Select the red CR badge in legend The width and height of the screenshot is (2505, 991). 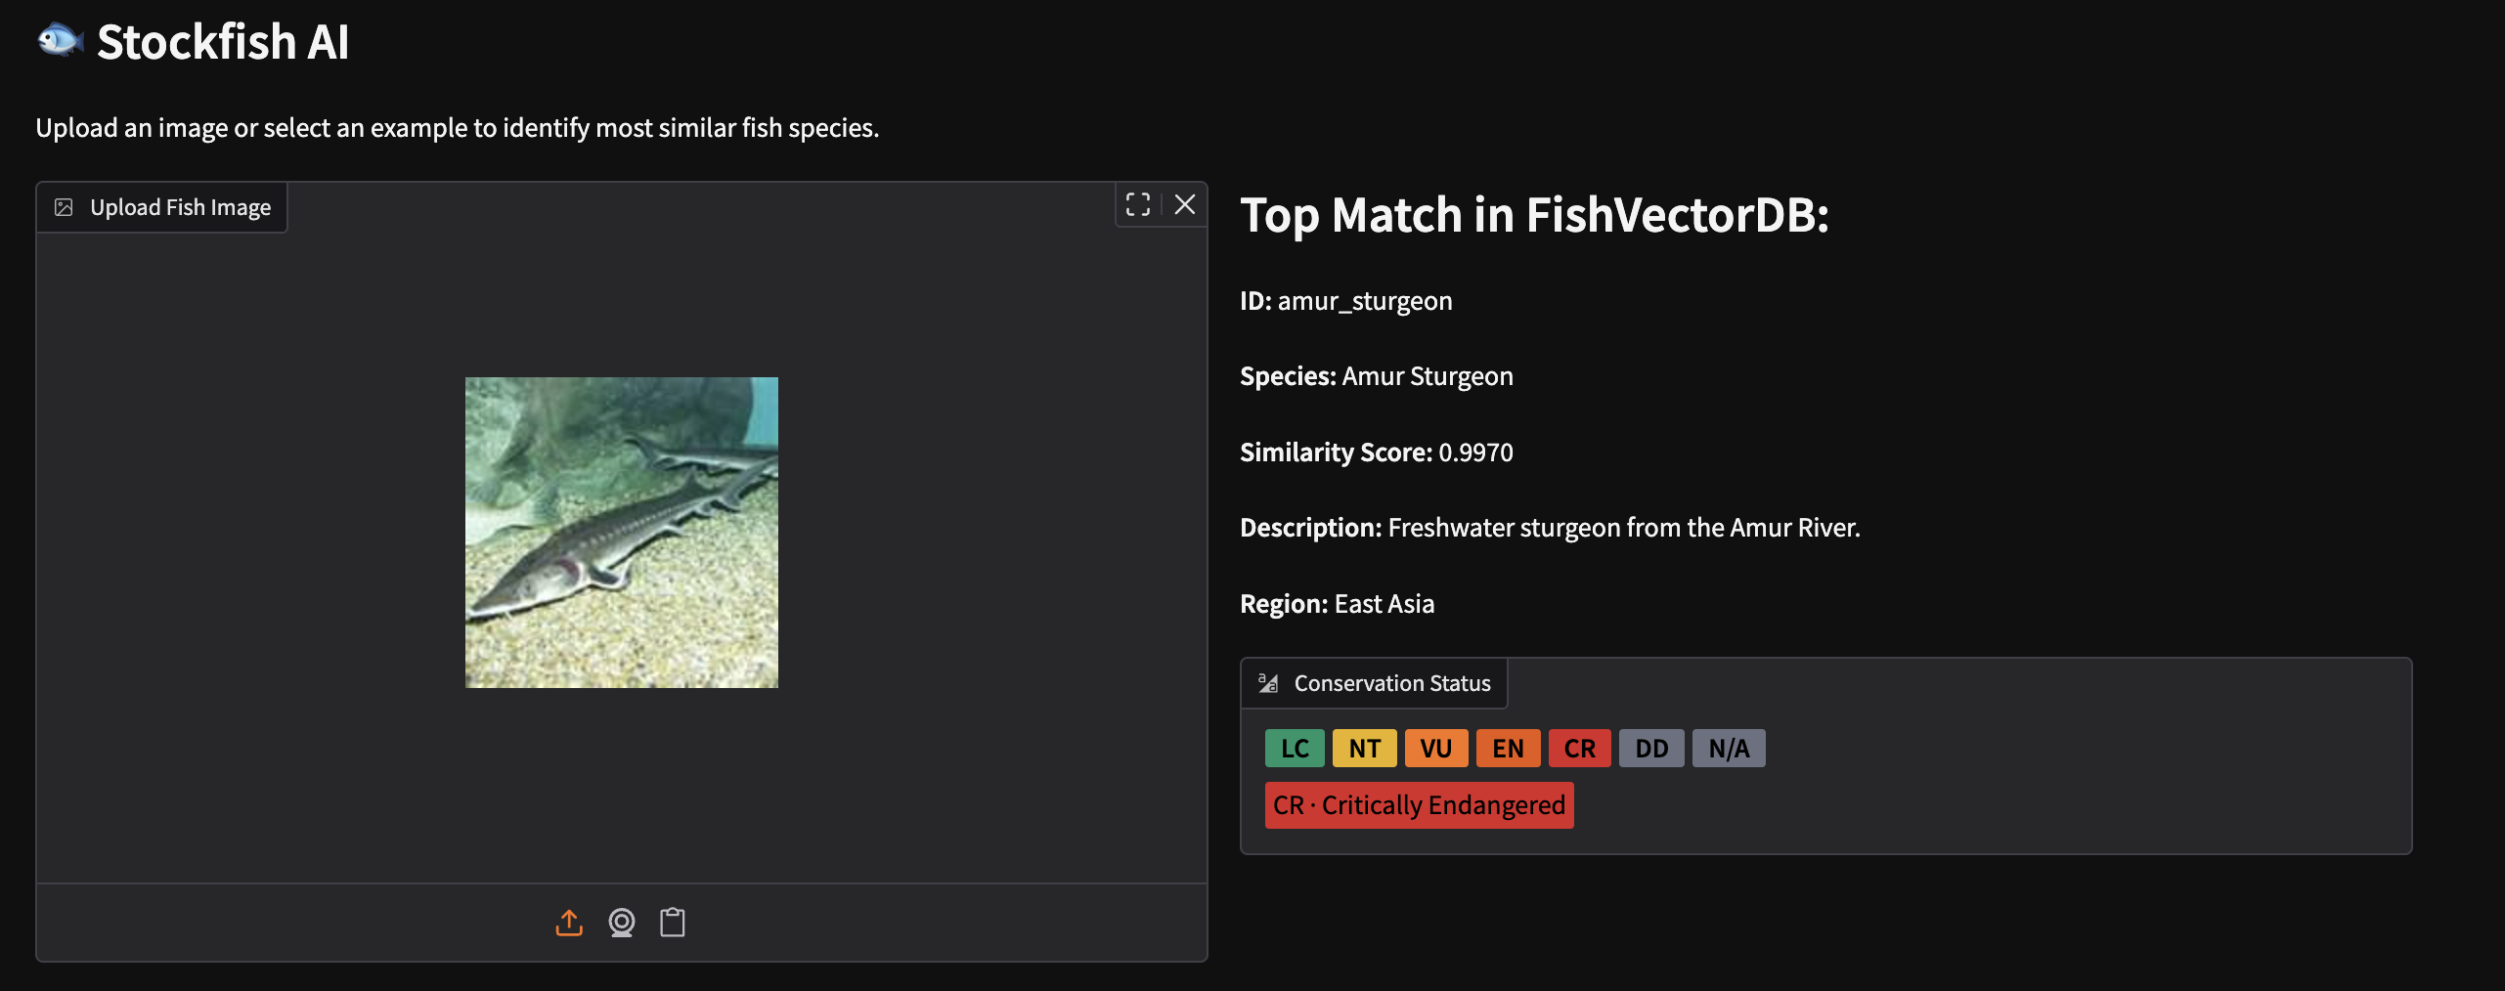coord(1579,749)
